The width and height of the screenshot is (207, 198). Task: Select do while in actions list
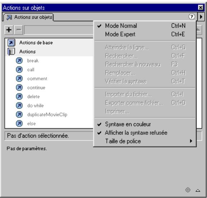click(35, 106)
